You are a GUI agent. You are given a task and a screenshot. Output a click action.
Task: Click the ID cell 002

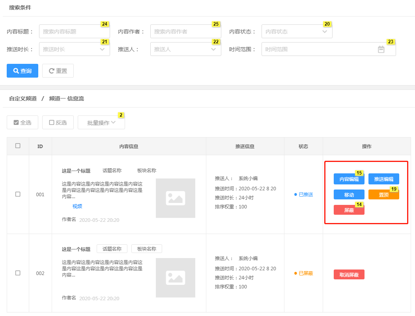(40, 273)
